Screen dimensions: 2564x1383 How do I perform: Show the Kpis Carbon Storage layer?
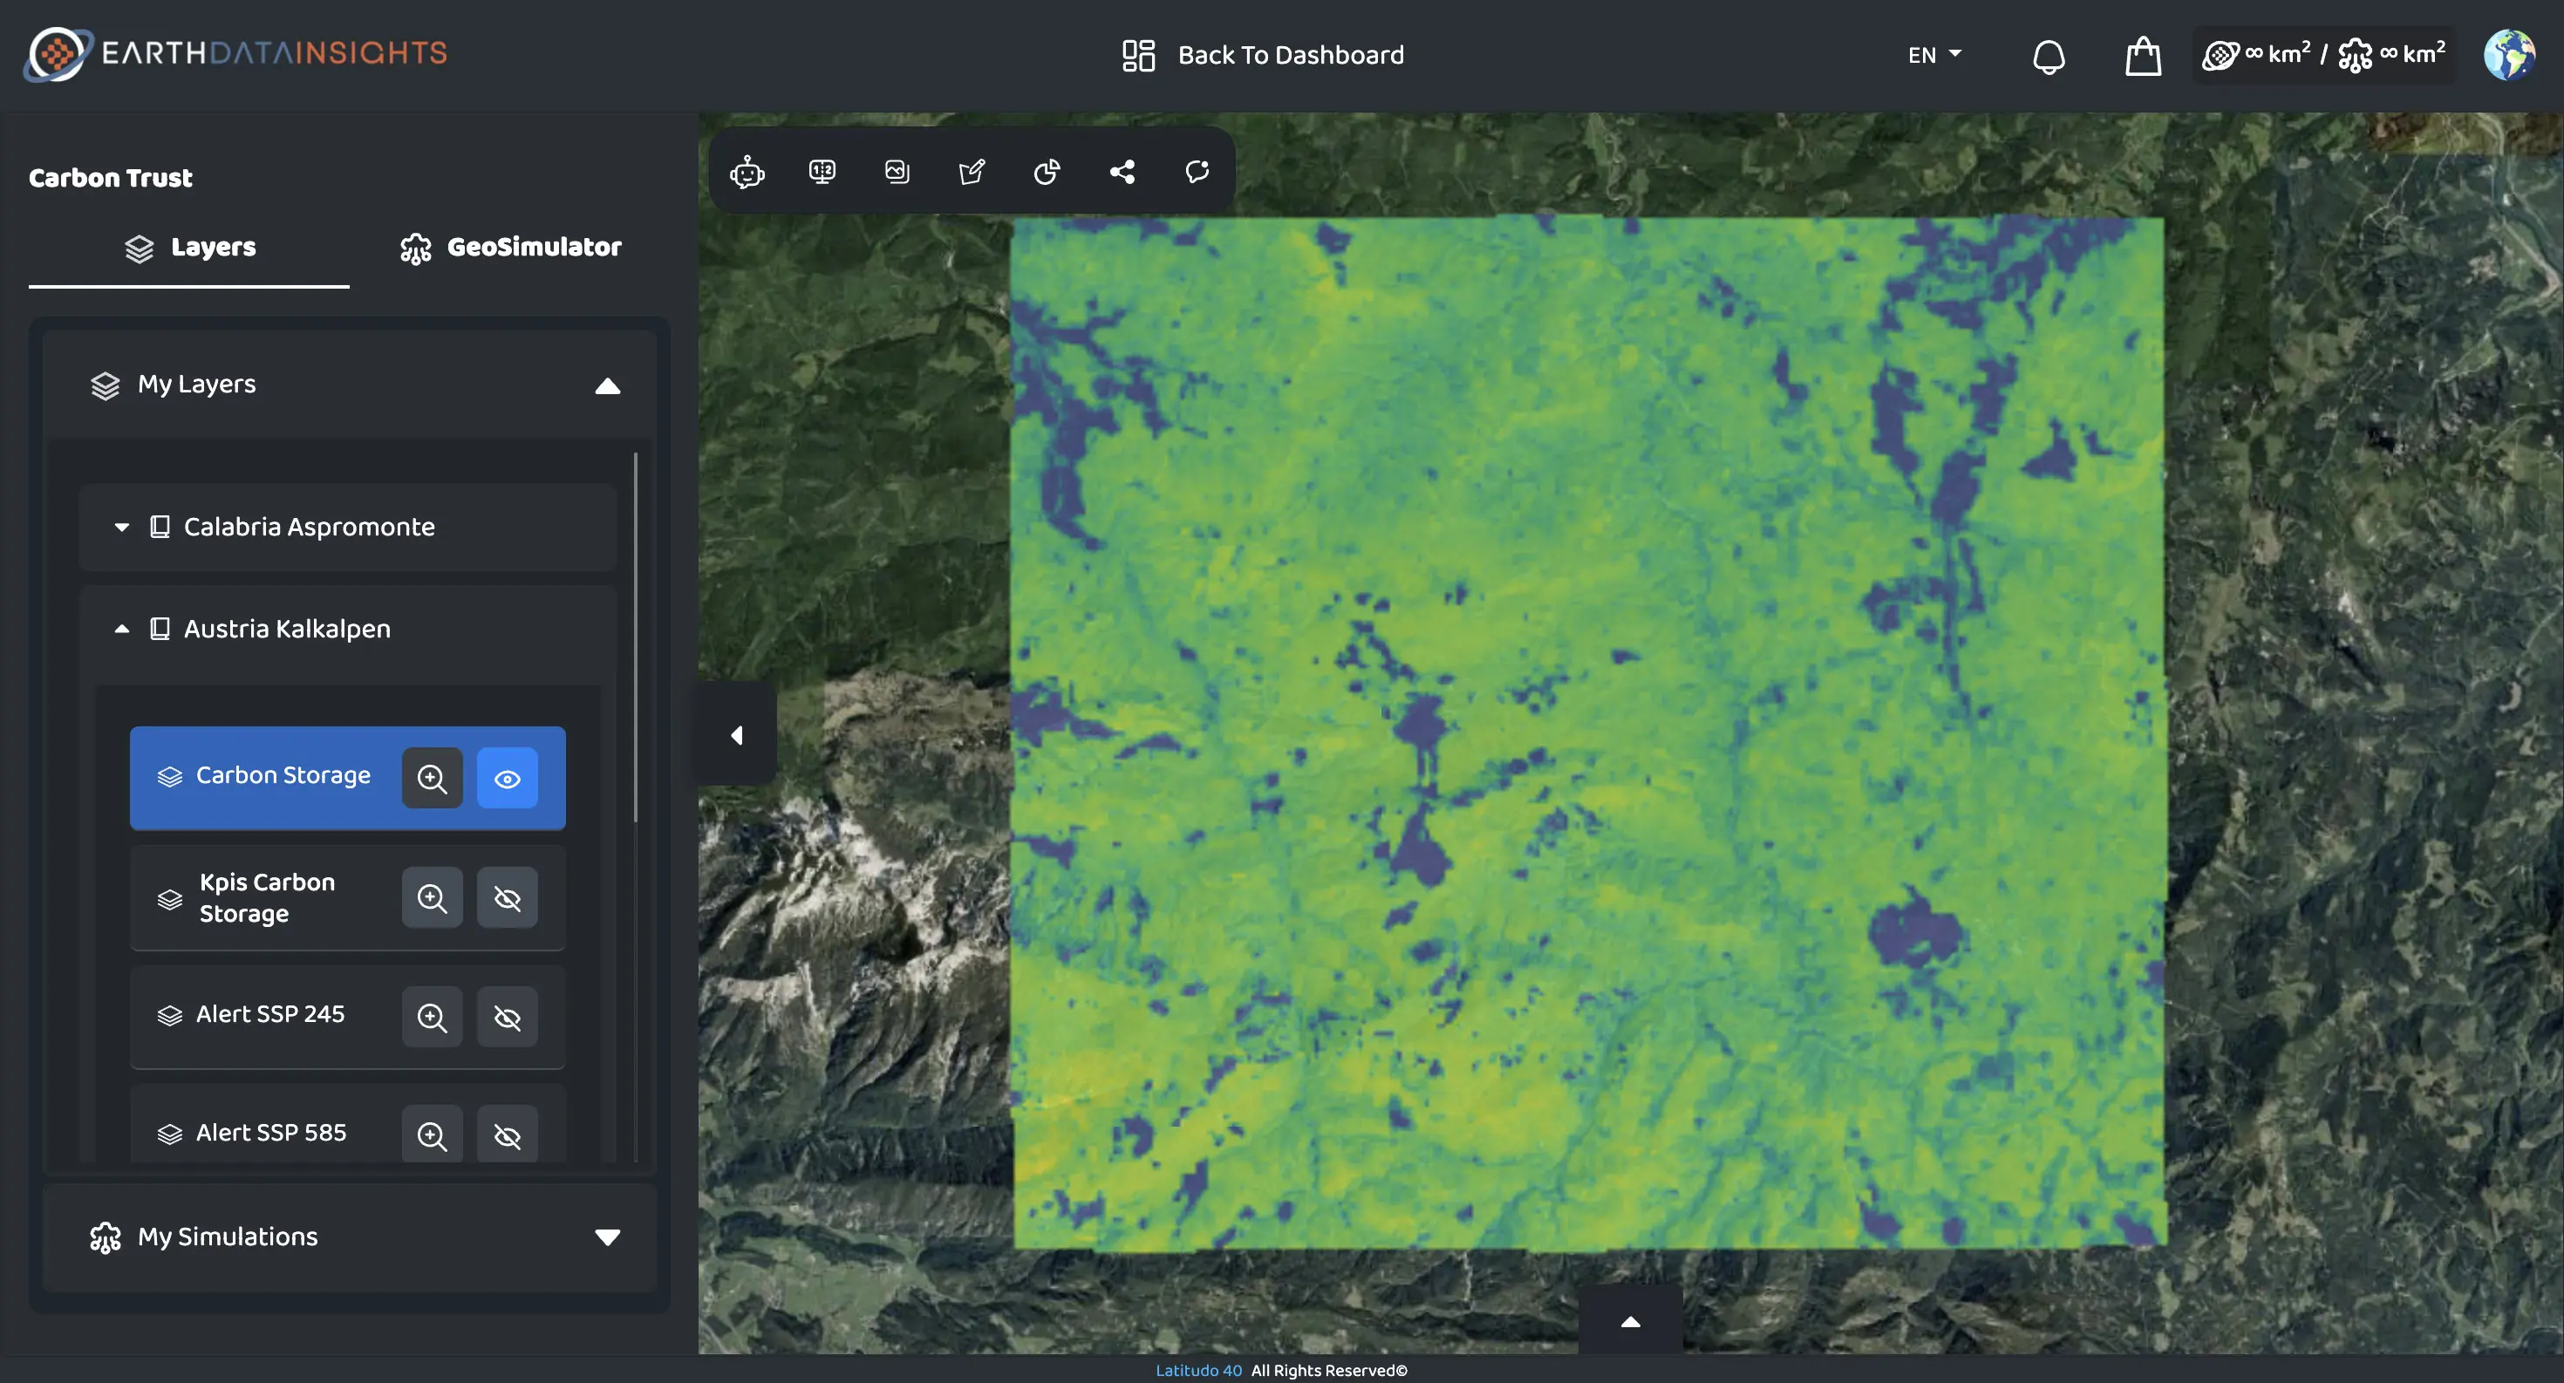click(508, 897)
